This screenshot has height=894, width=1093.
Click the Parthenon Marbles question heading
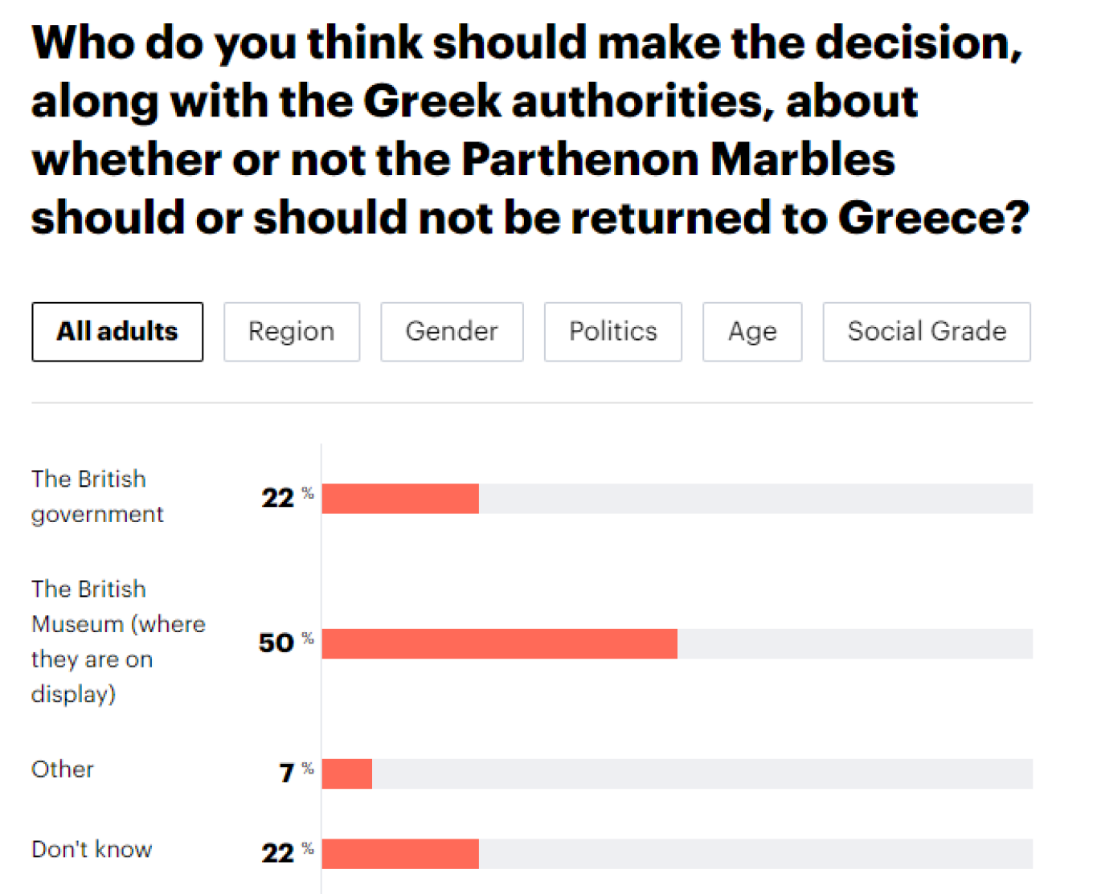530,130
